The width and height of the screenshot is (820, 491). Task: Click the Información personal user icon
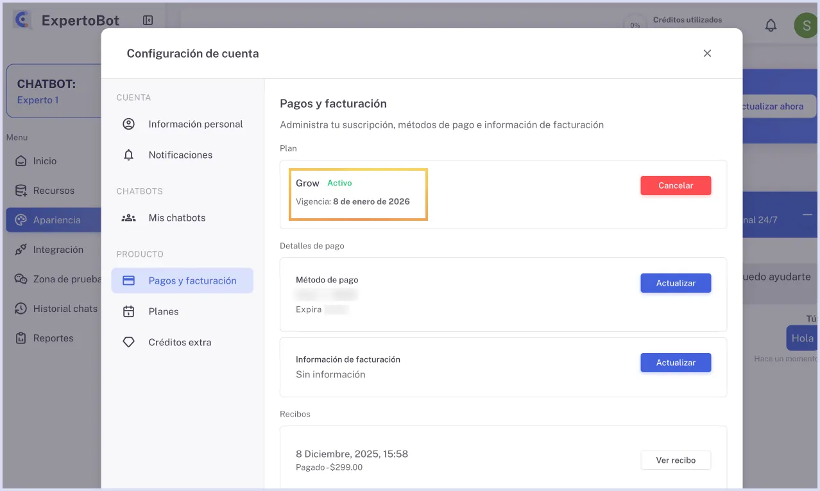[x=128, y=124]
